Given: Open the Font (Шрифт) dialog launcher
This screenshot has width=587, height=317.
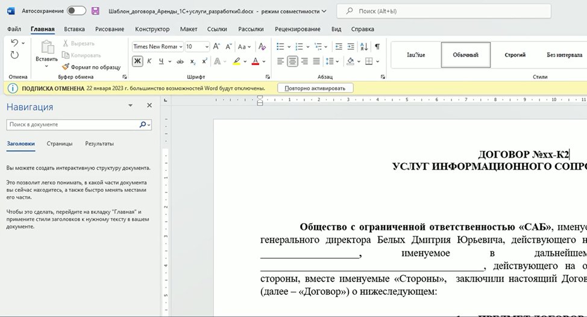Looking at the screenshot, I should (268, 76).
